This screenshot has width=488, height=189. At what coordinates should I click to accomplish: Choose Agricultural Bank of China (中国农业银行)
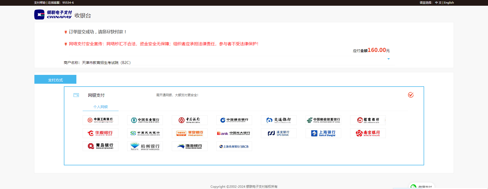pos(145,120)
